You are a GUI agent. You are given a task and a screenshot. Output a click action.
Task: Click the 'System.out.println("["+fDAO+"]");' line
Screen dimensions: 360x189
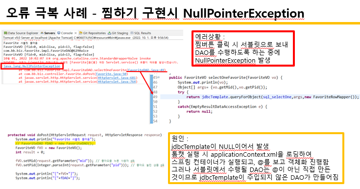coord(48,178)
